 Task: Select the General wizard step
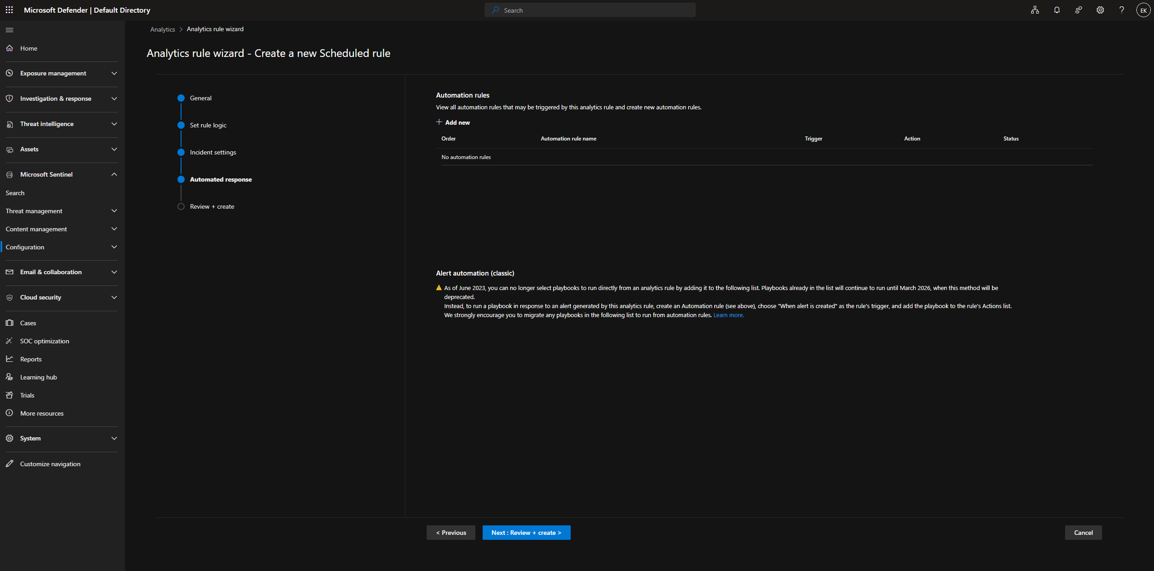pos(200,98)
